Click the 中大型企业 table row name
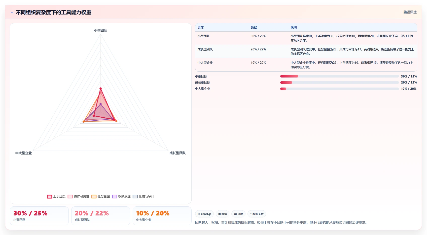This screenshot has height=235, width=427. tap(205, 63)
